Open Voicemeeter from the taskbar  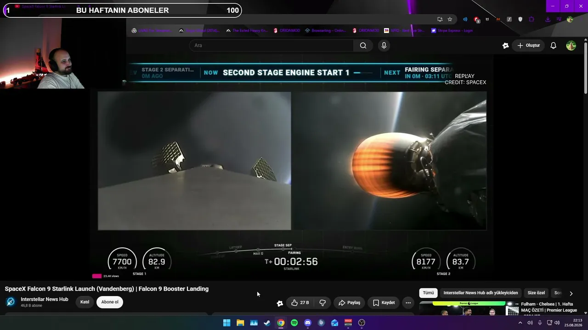tap(348, 323)
